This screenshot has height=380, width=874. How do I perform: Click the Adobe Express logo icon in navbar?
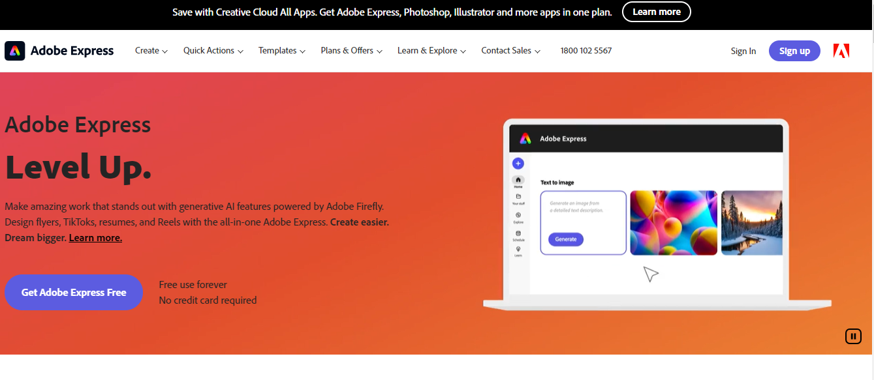coord(15,51)
